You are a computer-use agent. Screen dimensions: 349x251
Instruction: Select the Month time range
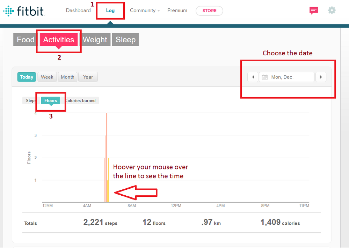point(67,77)
